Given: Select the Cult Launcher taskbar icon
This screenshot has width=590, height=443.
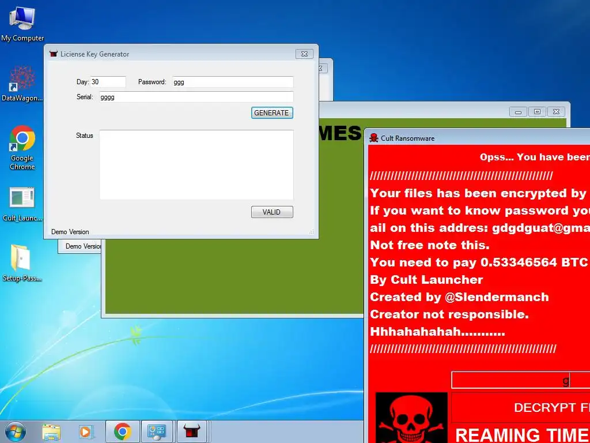Looking at the screenshot, I should 191,431.
